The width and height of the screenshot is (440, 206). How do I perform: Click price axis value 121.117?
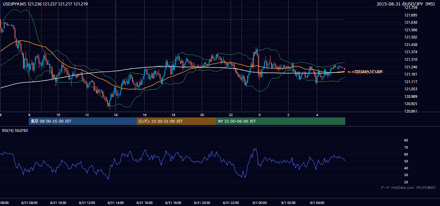coord(410,82)
